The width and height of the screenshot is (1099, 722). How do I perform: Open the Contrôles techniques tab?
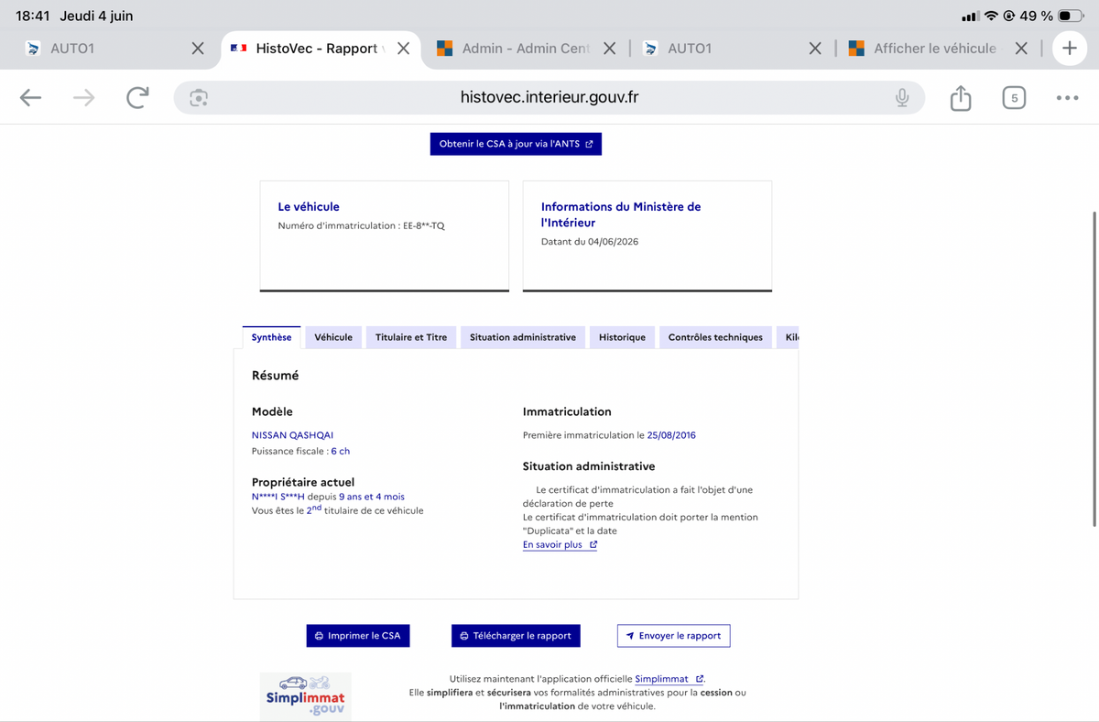(715, 337)
